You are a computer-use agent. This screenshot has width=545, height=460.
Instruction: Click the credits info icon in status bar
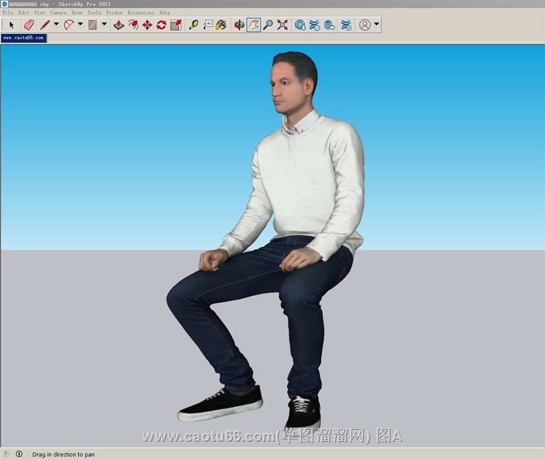pyautogui.click(x=19, y=454)
